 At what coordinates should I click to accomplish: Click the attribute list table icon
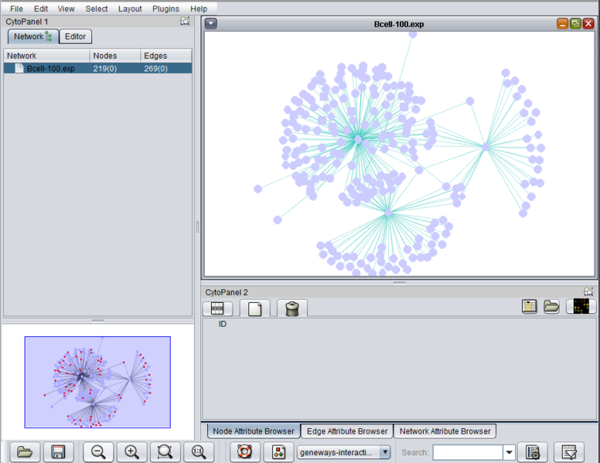(529, 307)
